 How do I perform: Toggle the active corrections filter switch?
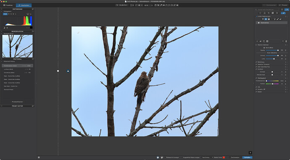click(287, 9)
